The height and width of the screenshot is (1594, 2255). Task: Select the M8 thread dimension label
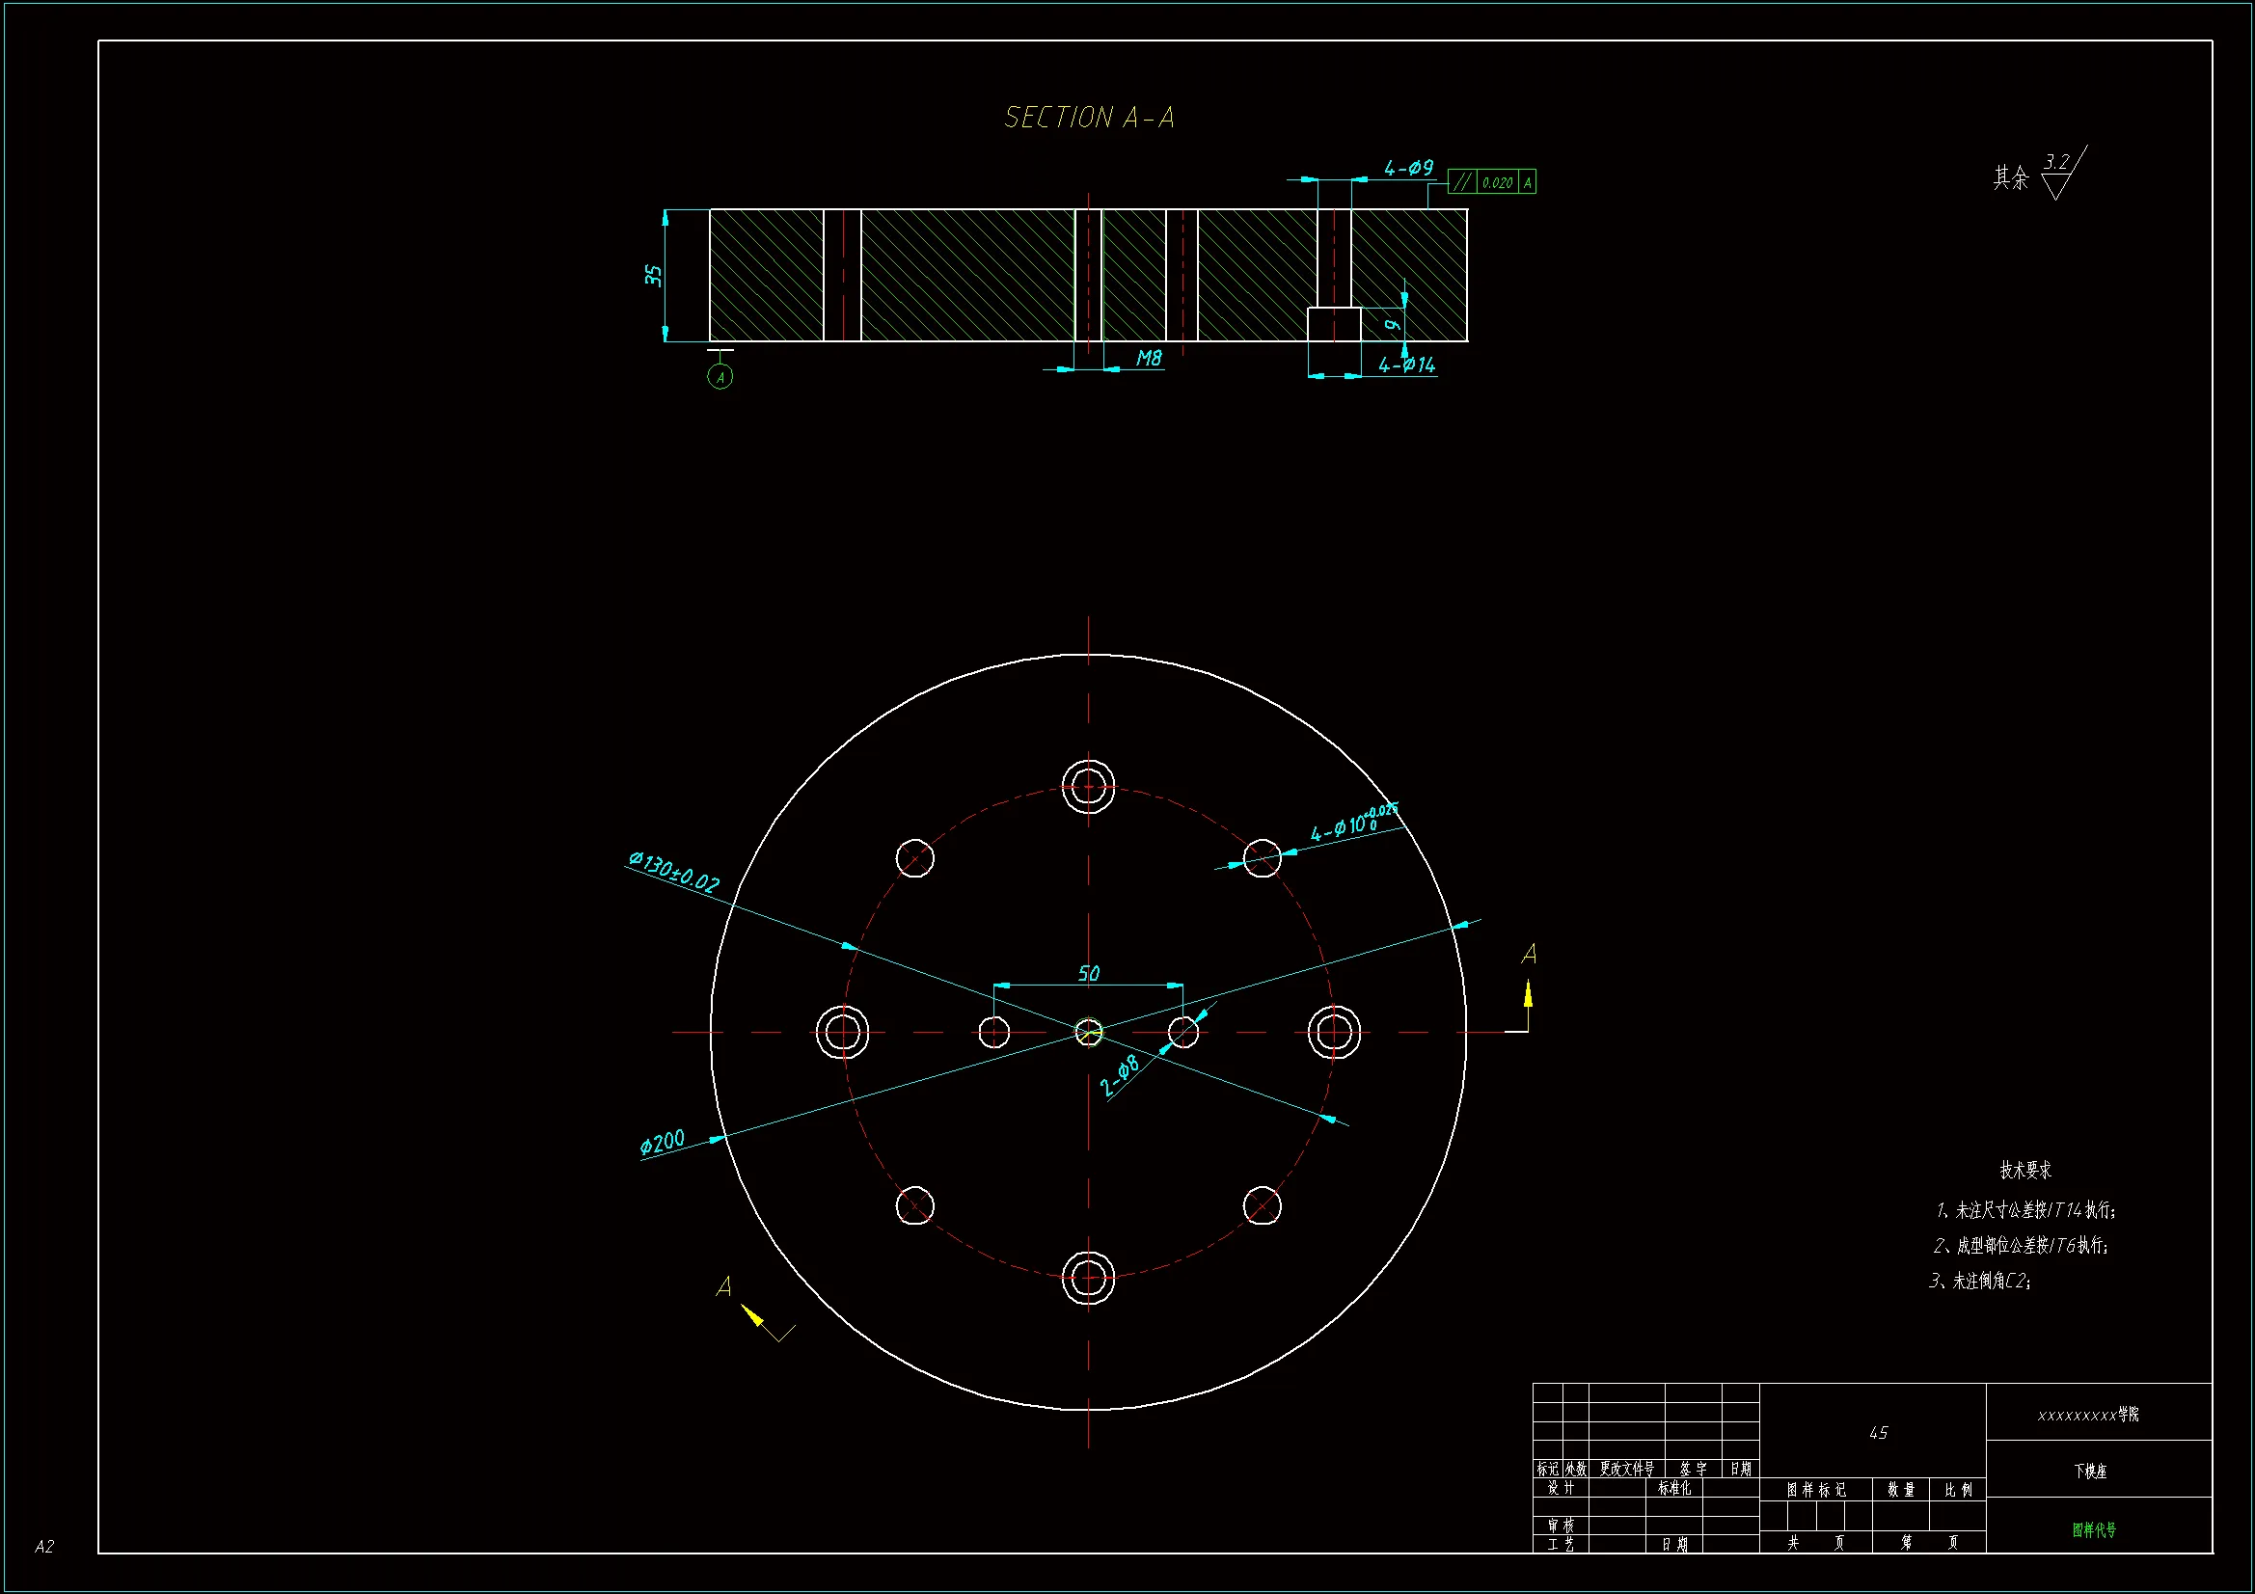click(x=1148, y=359)
